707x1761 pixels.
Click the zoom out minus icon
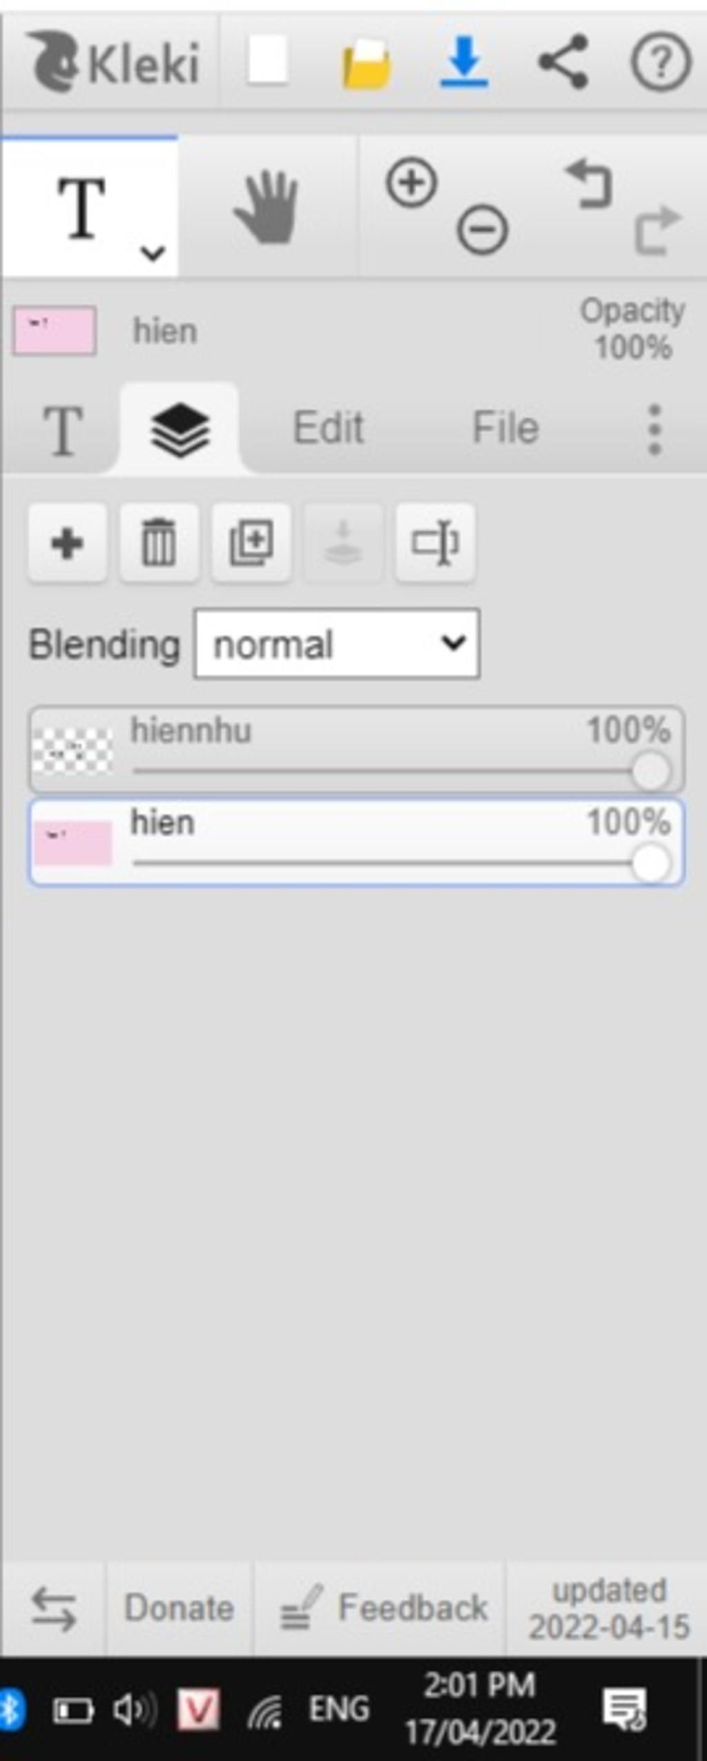coord(482,229)
